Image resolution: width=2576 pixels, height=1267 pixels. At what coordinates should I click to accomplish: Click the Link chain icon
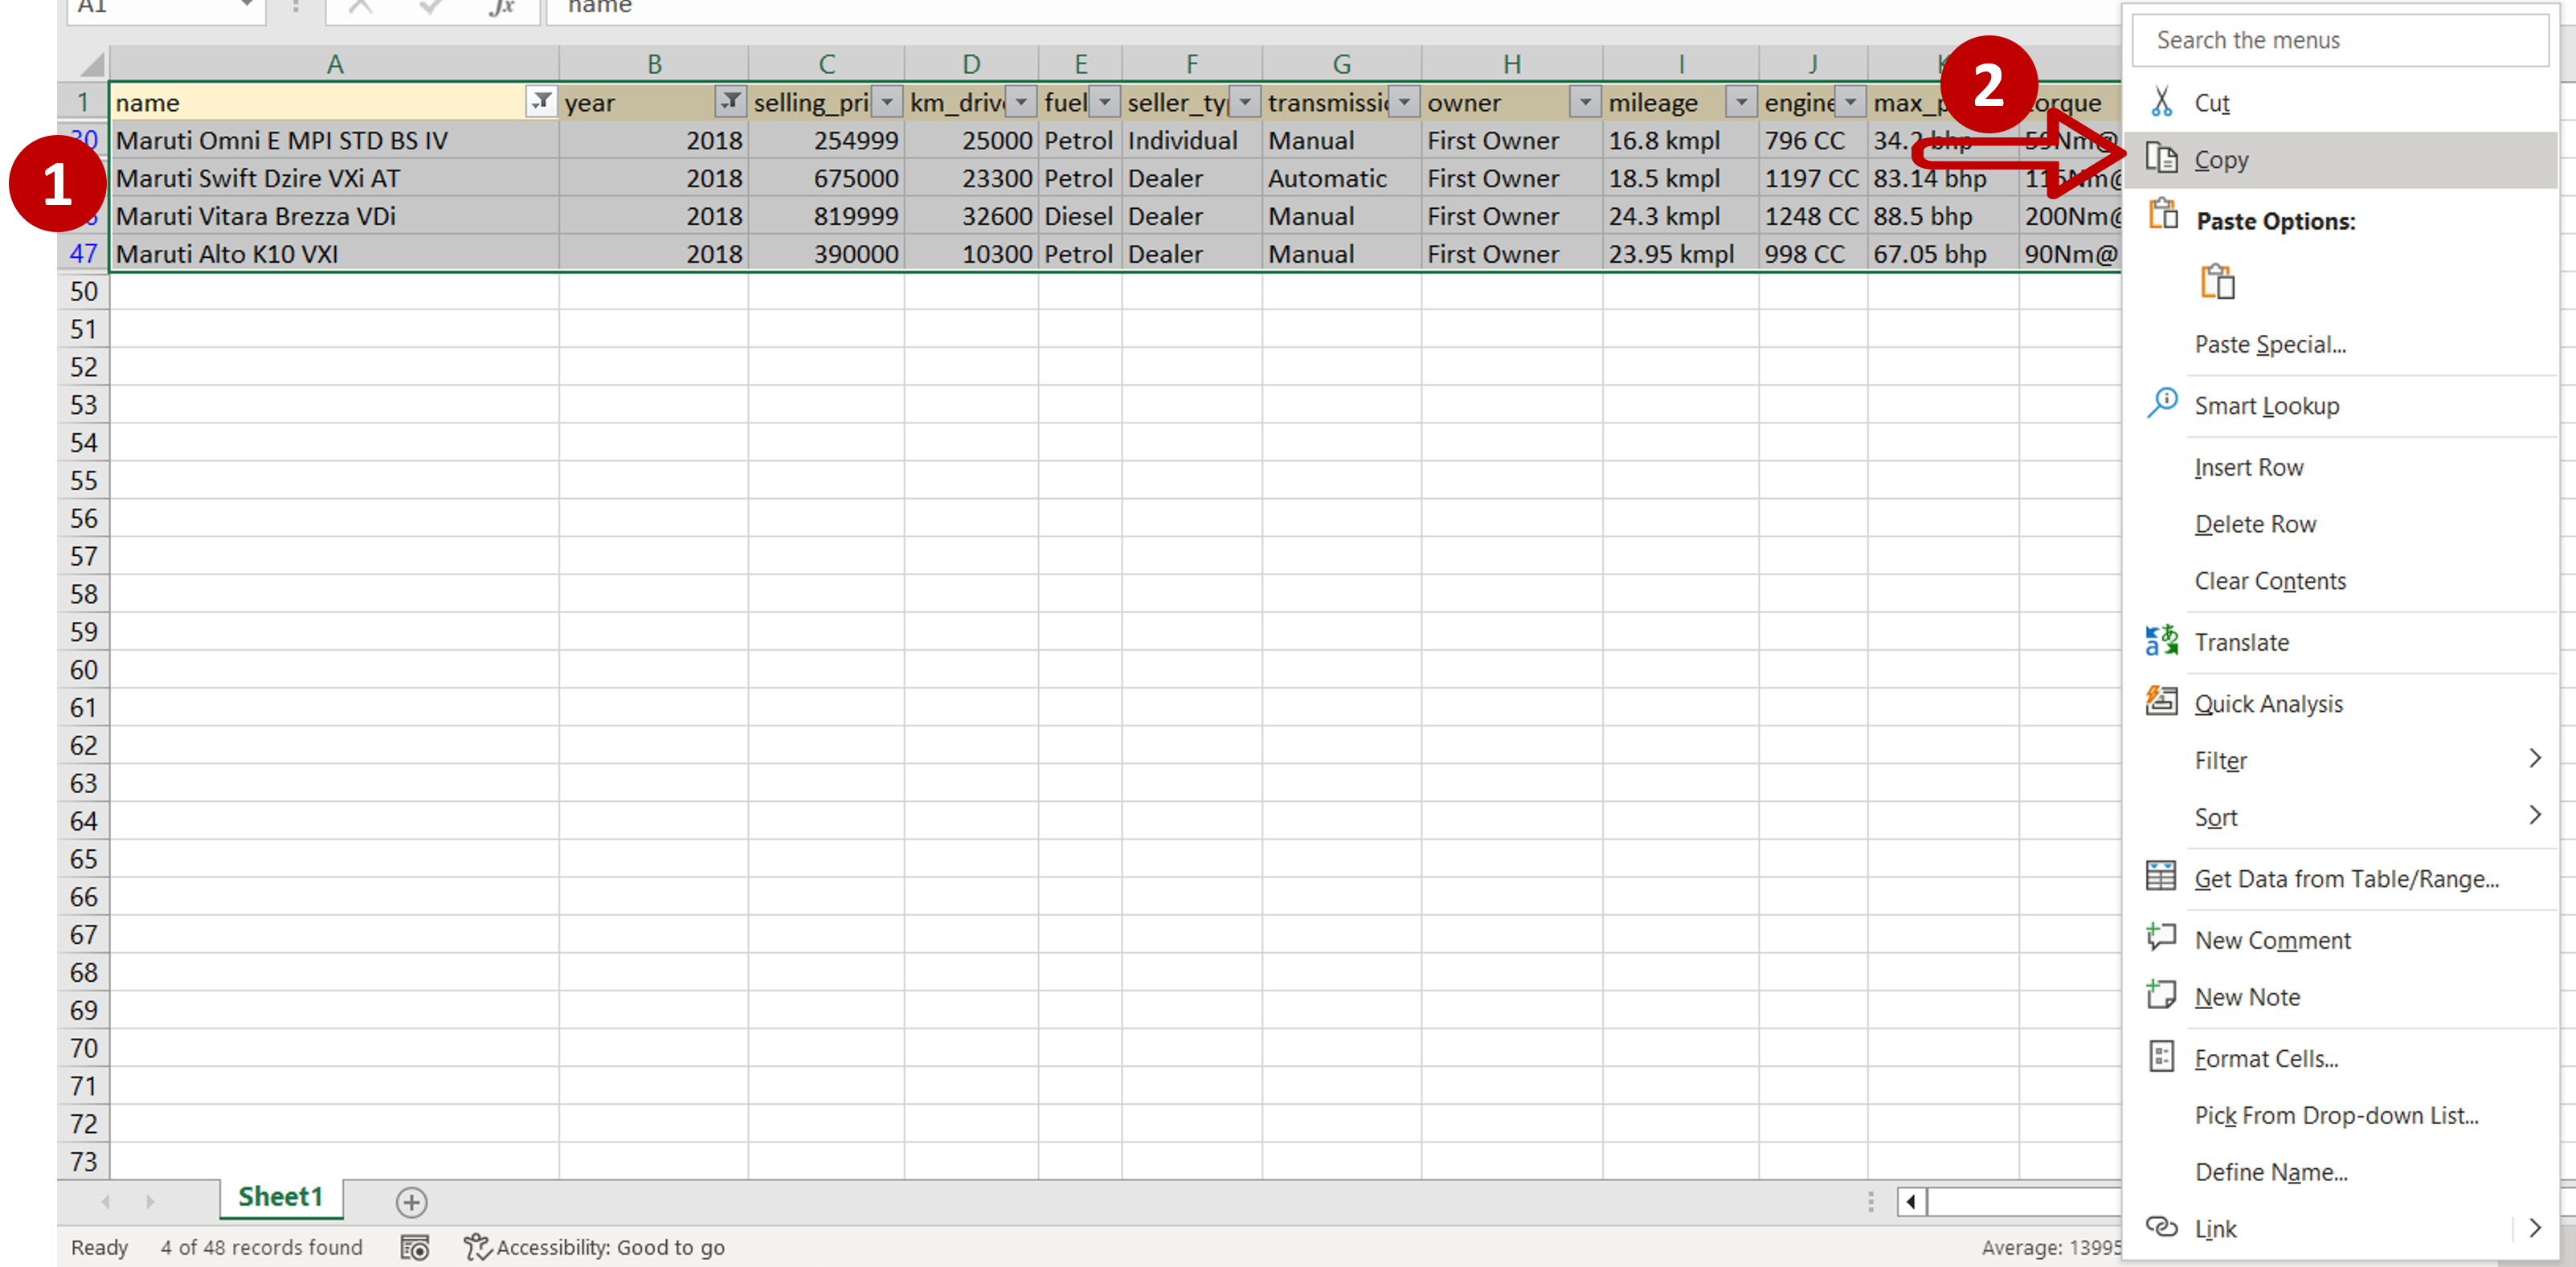tap(2161, 1228)
